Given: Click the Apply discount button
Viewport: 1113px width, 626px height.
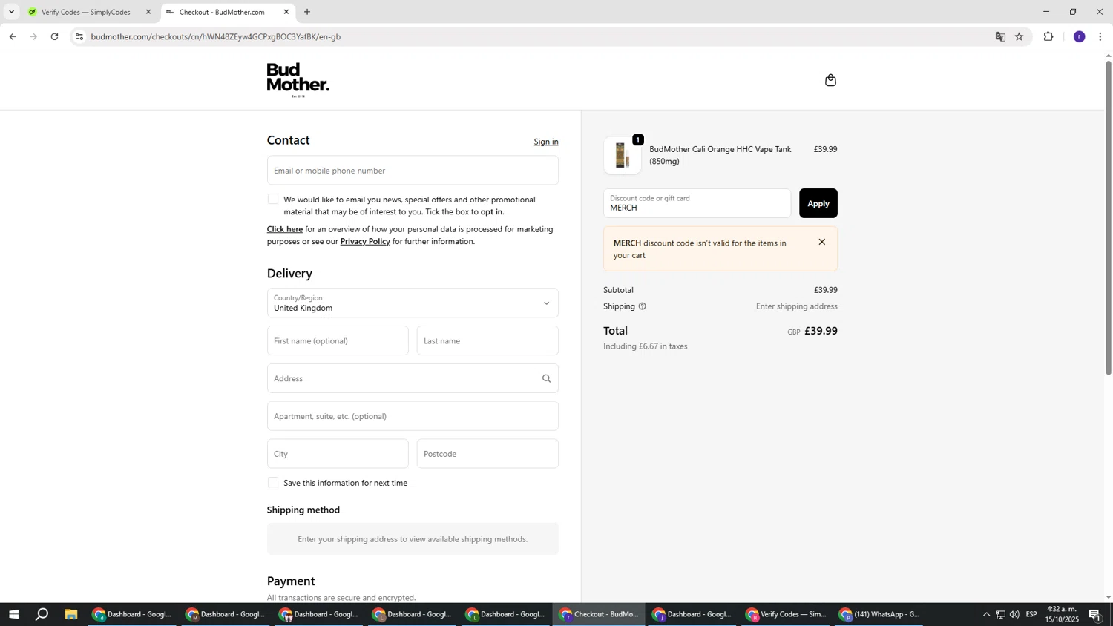Looking at the screenshot, I should (818, 203).
